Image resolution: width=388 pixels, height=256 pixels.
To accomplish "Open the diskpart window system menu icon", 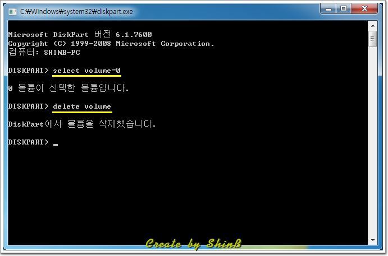I will pyautogui.click(x=12, y=12).
